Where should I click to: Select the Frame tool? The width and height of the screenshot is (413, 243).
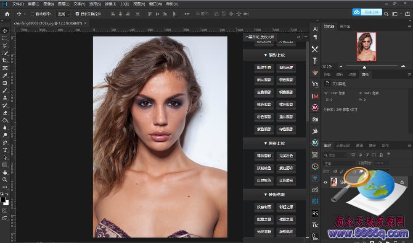pyautogui.click(x=5, y=68)
